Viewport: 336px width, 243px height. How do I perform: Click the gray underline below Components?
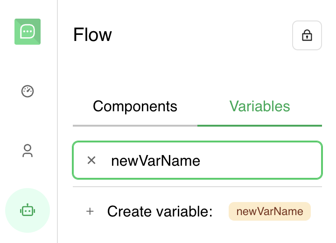click(135, 126)
